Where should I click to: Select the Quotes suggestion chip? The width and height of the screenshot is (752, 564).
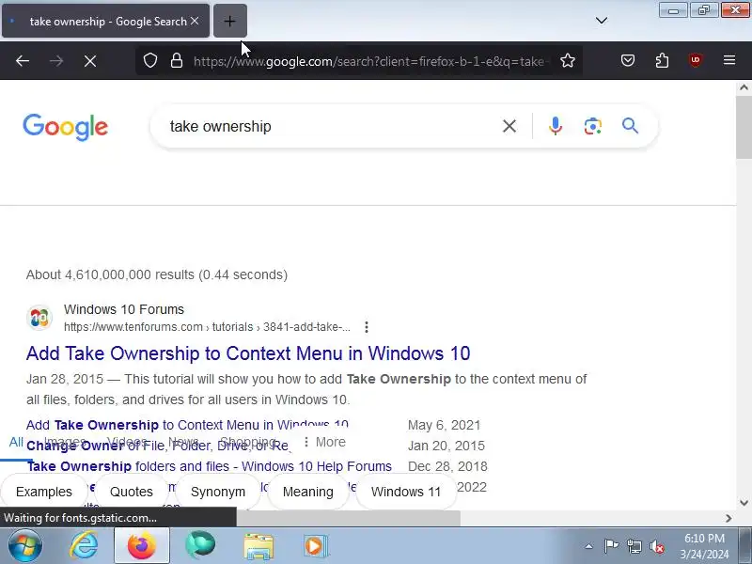[132, 492]
